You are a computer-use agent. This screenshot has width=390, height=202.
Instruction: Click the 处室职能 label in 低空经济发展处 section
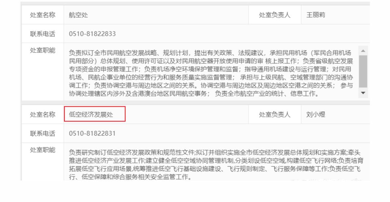[x=43, y=150]
